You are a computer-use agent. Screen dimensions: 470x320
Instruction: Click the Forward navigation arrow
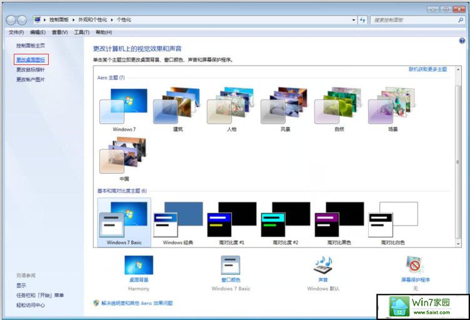point(22,20)
